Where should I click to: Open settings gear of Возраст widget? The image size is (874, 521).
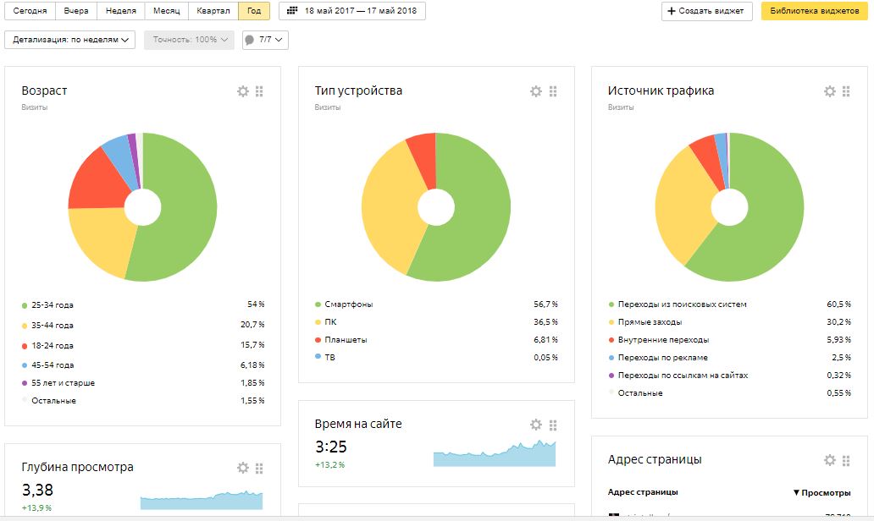243,91
